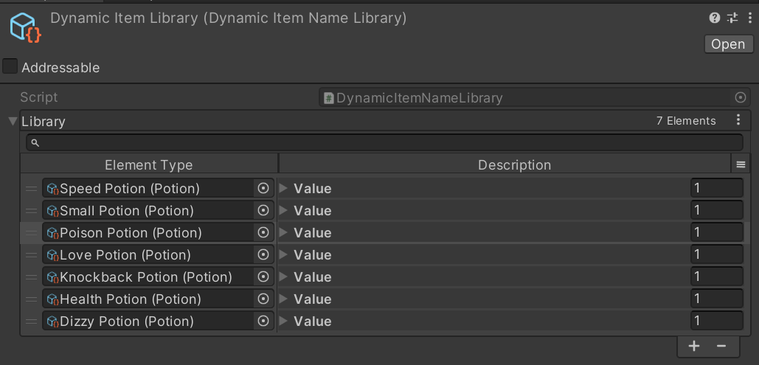Click the Element Type column header
Viewport: 759px width, 365px height.
coord(149,165)
